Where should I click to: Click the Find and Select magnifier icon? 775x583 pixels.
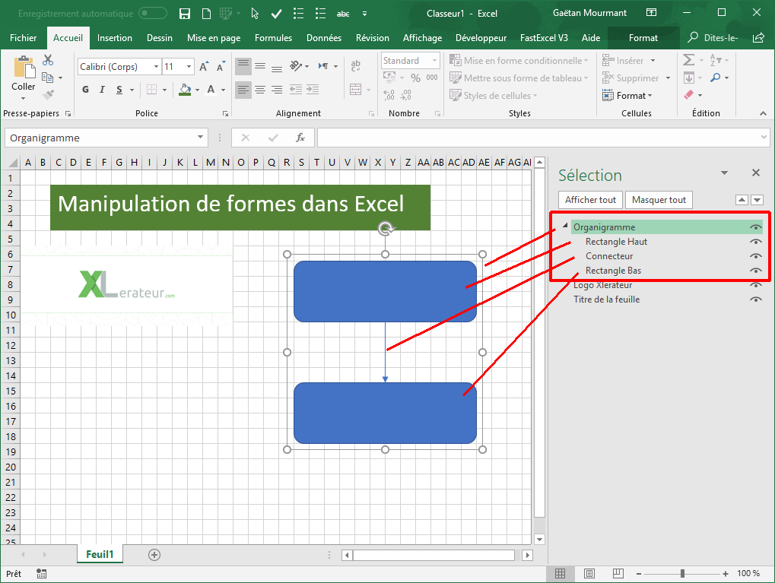pos(715,78)
